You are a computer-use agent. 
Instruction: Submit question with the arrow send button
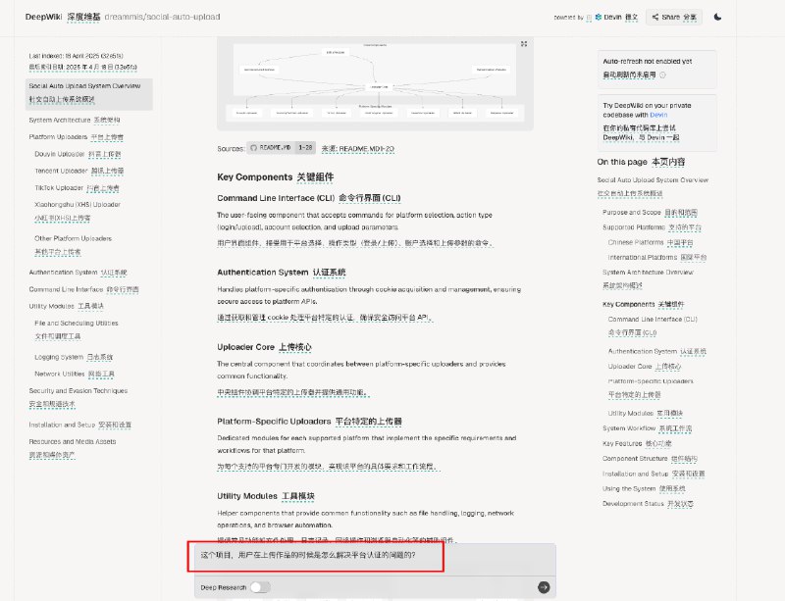[544, 587]
